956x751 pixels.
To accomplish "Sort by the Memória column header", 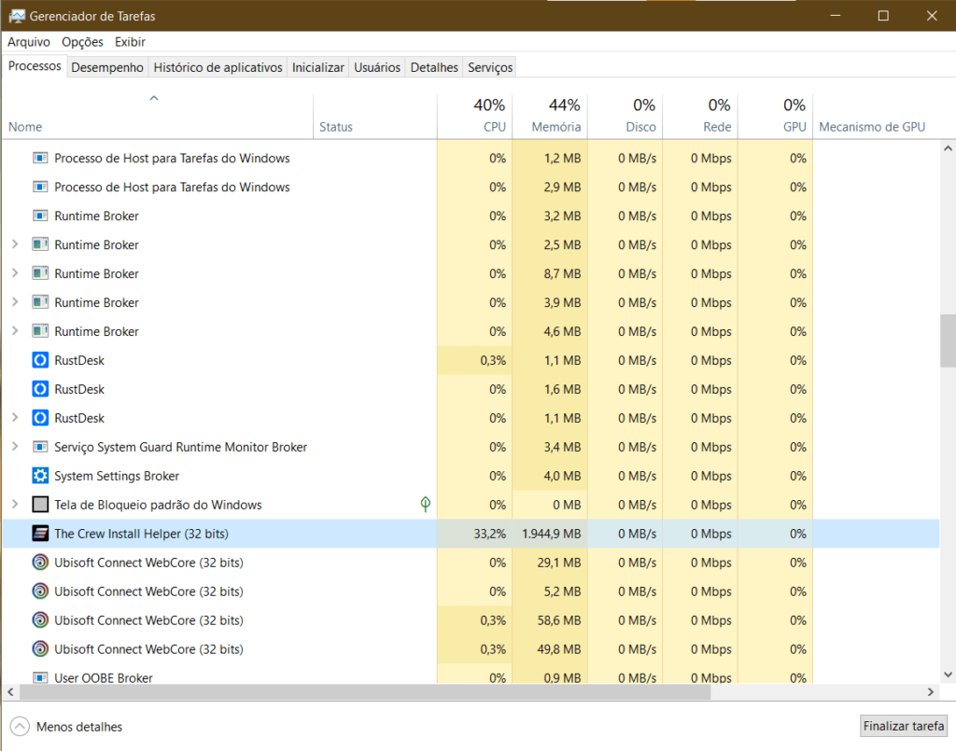I will tap(550, 117).
